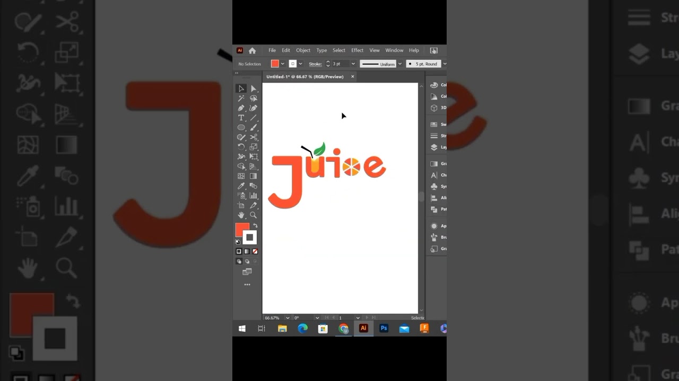679x381 pixels.
Task: Select the Shaper tool
Action: point(241,137)
